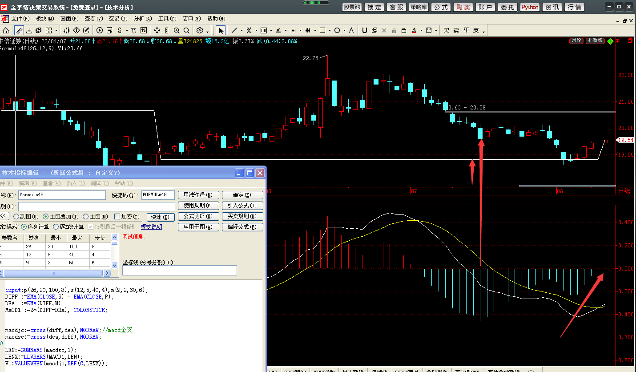Click the green diamond indicator icon
The image size is (636, 372).
(611, 41)
